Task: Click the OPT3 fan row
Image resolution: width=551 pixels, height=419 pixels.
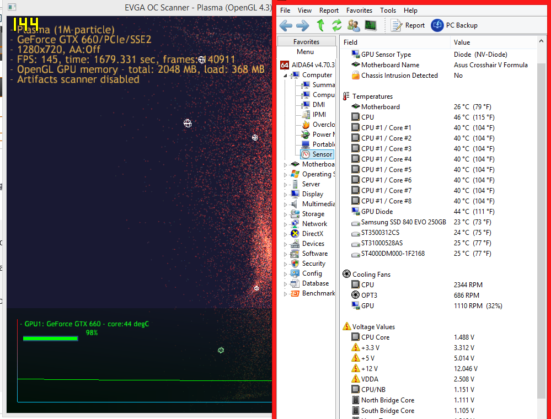Action: coord(438,295)
